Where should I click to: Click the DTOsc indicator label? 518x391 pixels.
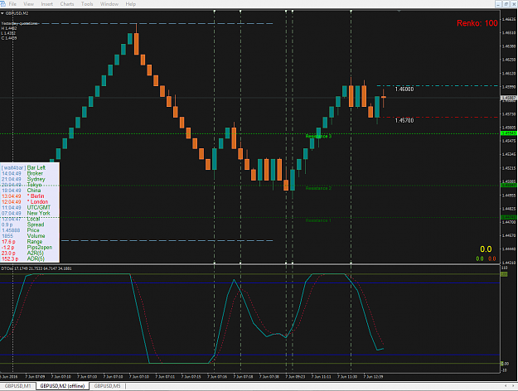pos(36,268)
